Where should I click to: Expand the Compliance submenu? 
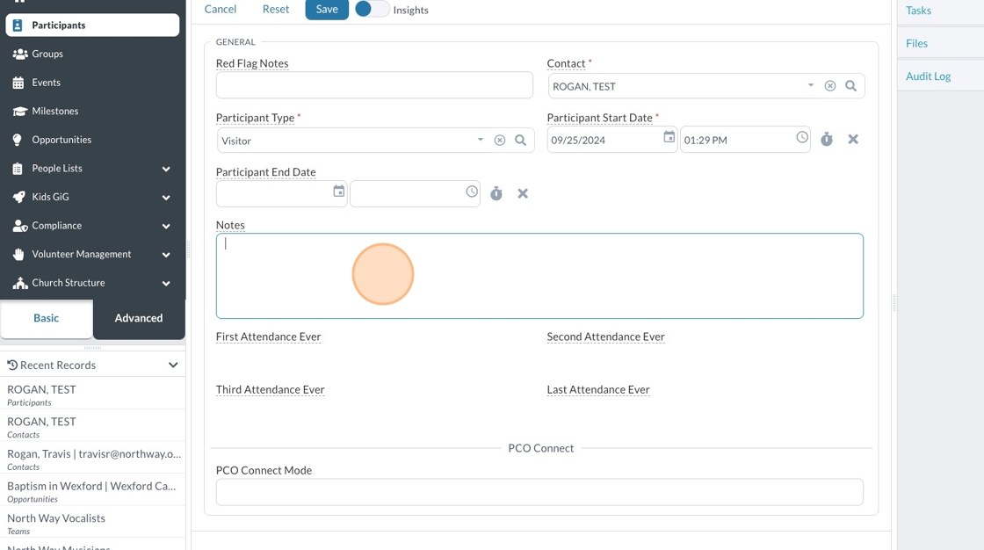[x=166, y=226]
